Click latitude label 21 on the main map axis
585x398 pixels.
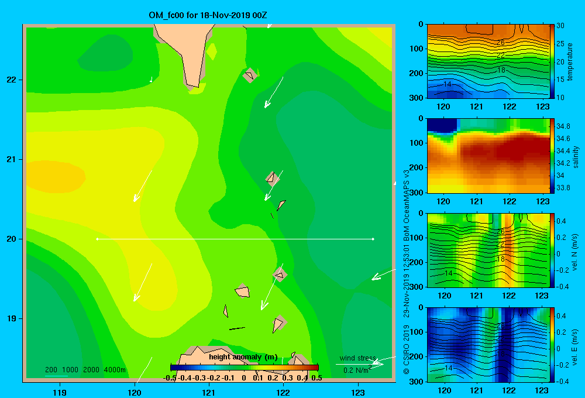(12, 159)
